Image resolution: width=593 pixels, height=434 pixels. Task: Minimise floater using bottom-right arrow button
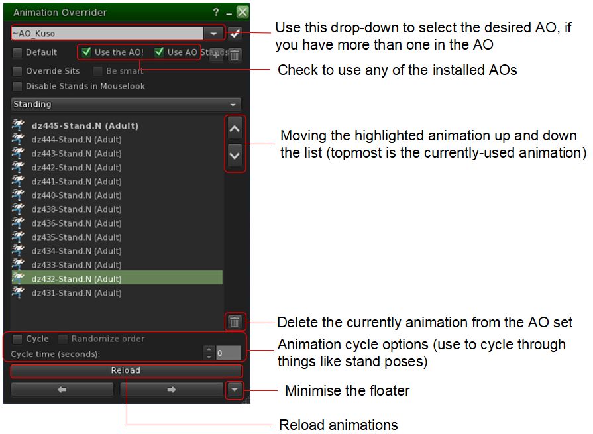click(x=235, y=390)
